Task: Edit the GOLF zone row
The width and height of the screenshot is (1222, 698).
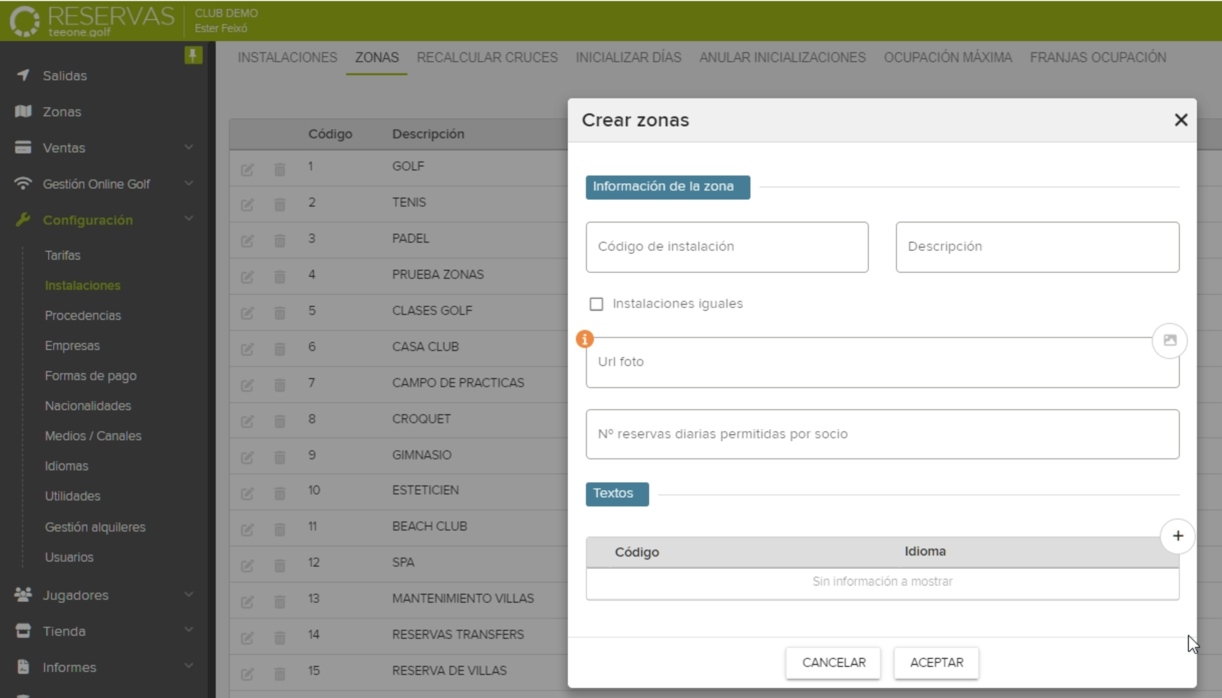Action: (x=247, y=169)
